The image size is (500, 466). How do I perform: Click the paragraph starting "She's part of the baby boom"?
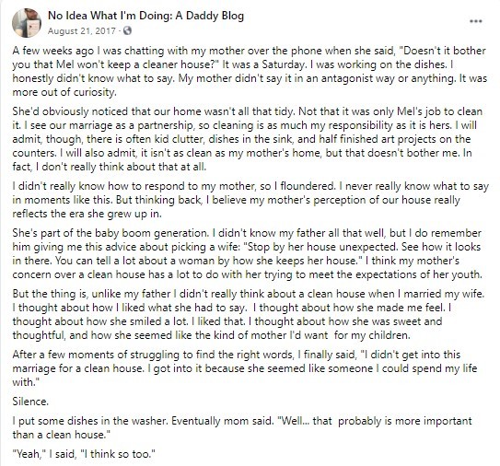tap(247, 253)
